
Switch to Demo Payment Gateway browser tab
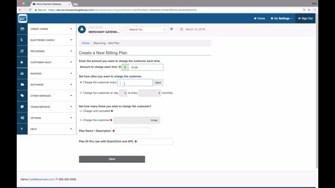[x=51, y=4]
